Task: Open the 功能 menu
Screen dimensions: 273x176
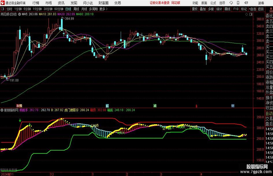Action: tap(195, 3)
